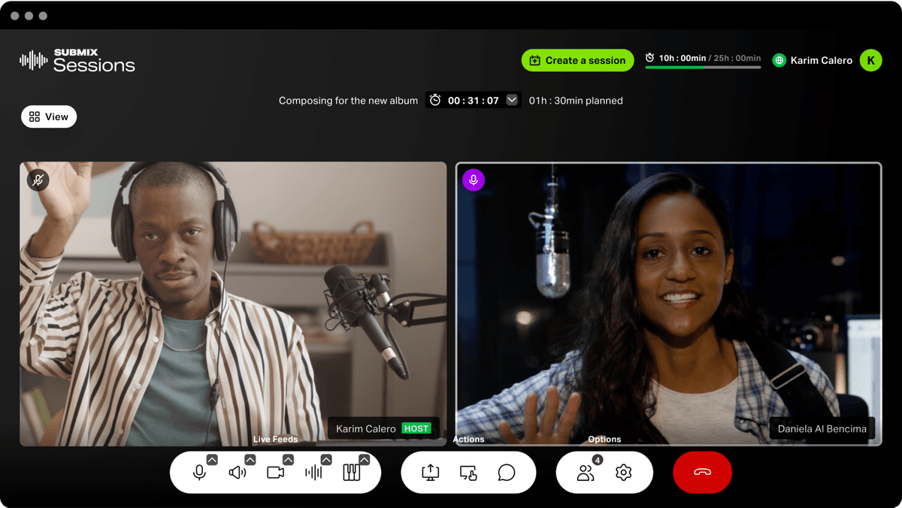
Task: Toggle Karim Calero's muted mic indicator
Action: click(x=38, y=180)
